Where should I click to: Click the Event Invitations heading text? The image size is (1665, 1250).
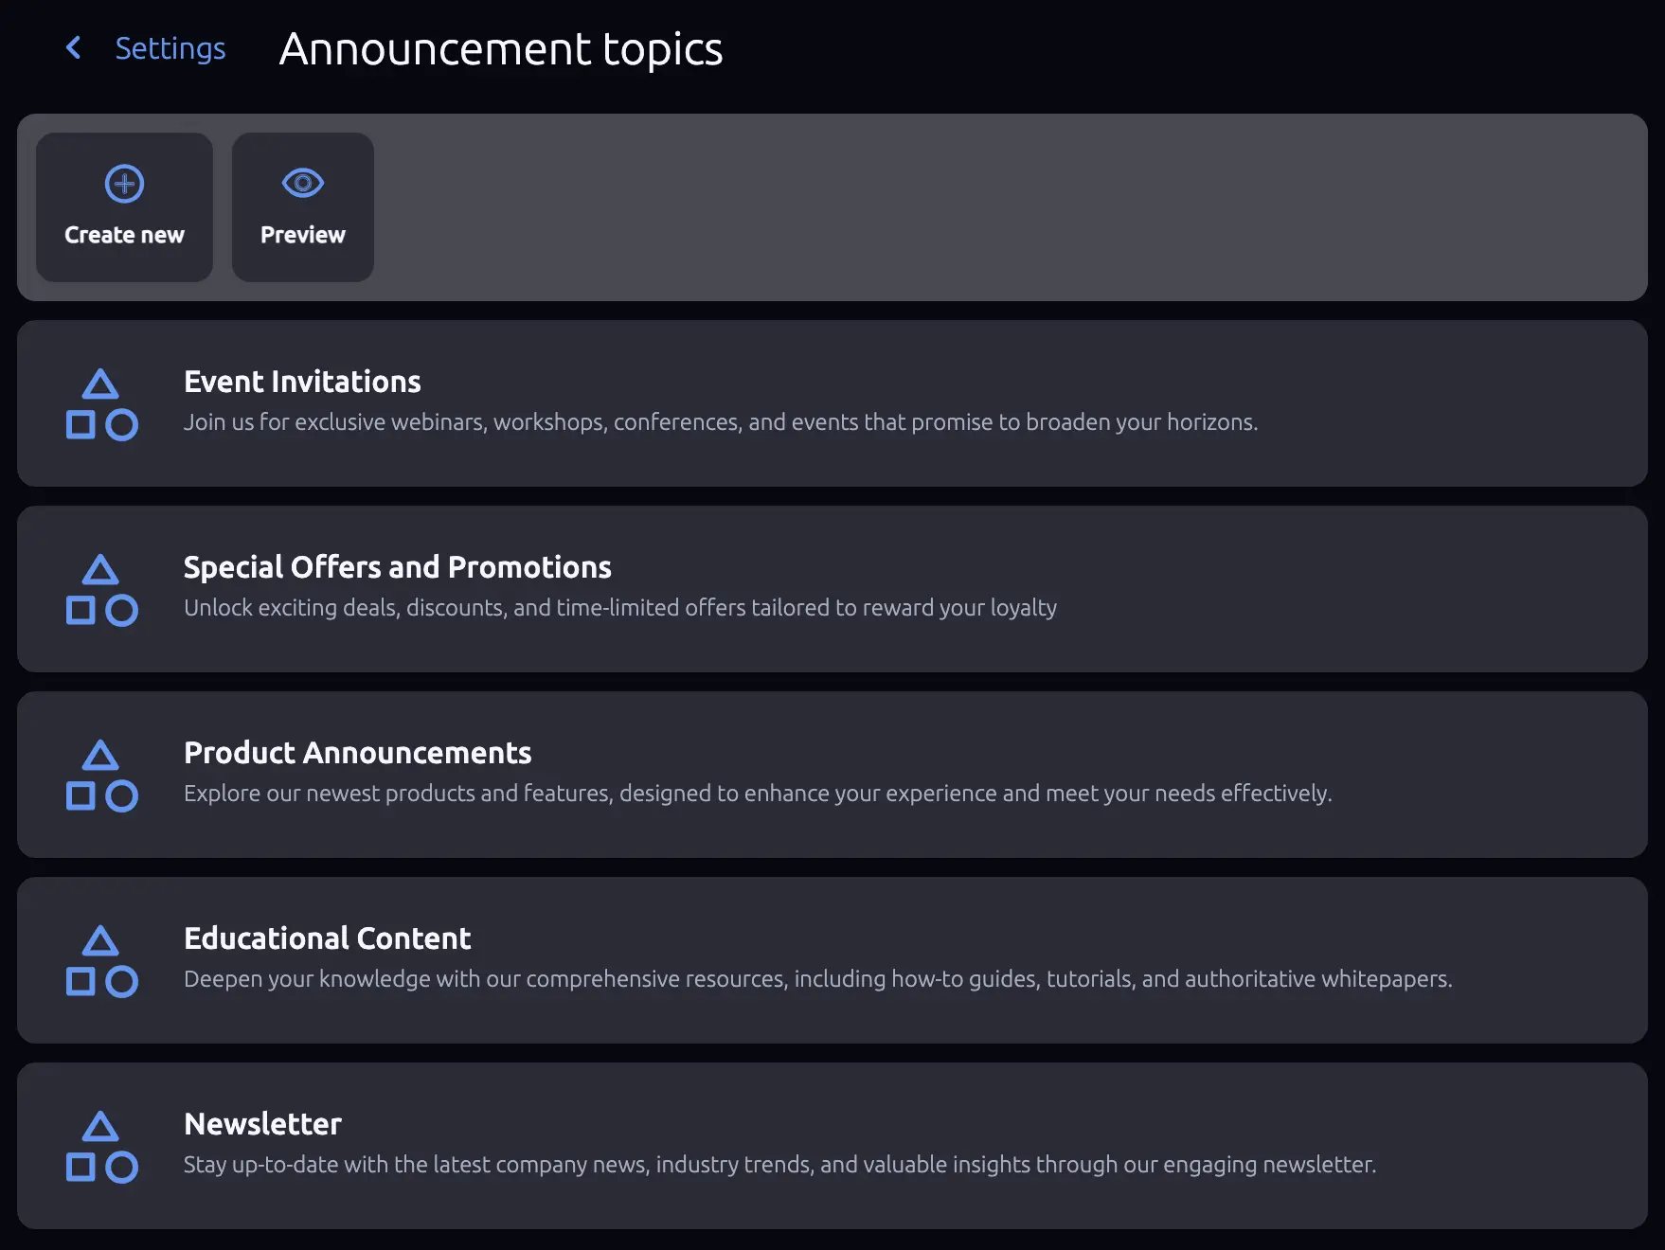coord(302,382)
